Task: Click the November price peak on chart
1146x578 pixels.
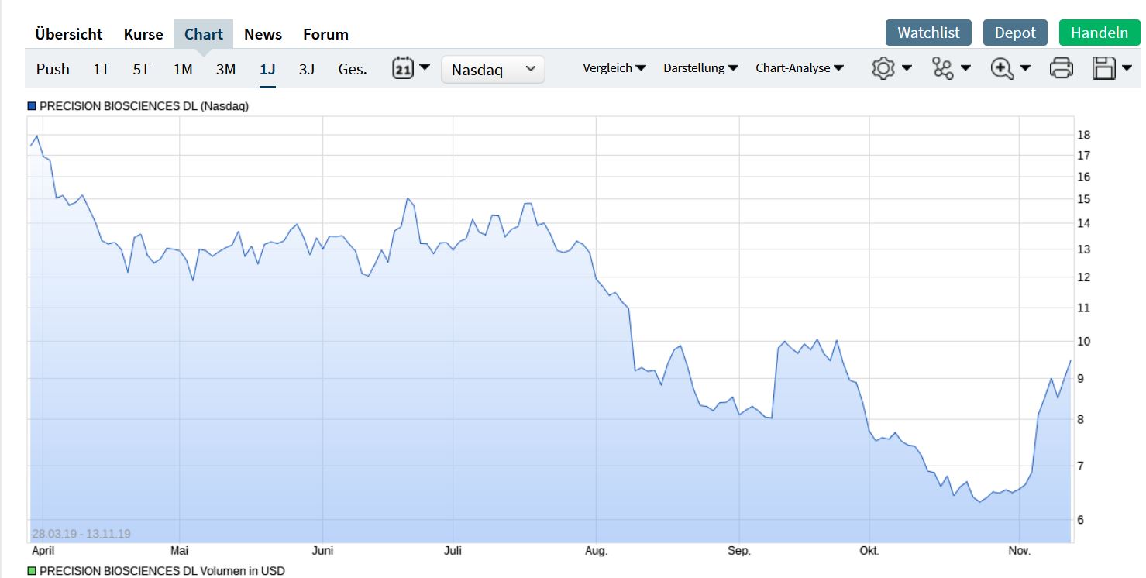Action: click(x=1070, y=360)
